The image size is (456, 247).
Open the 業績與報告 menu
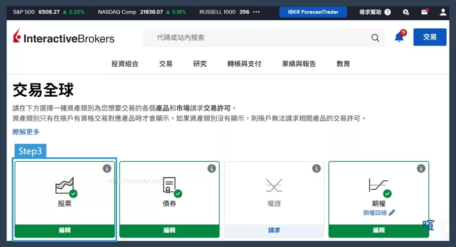point(299,64)
